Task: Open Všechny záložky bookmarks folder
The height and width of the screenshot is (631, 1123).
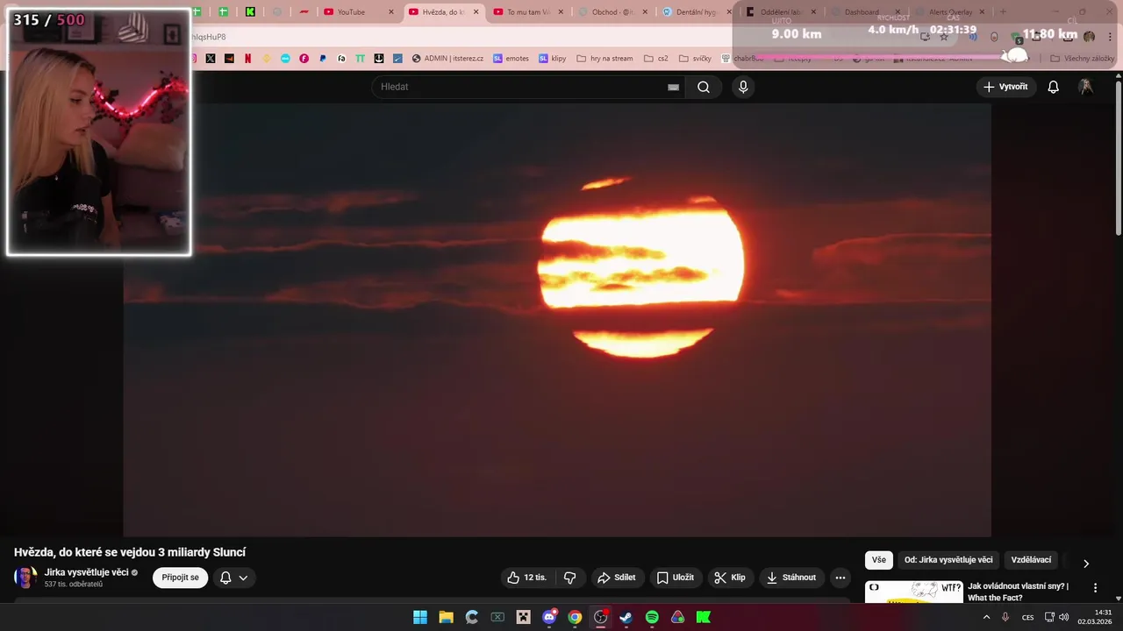Action: 1082,59
